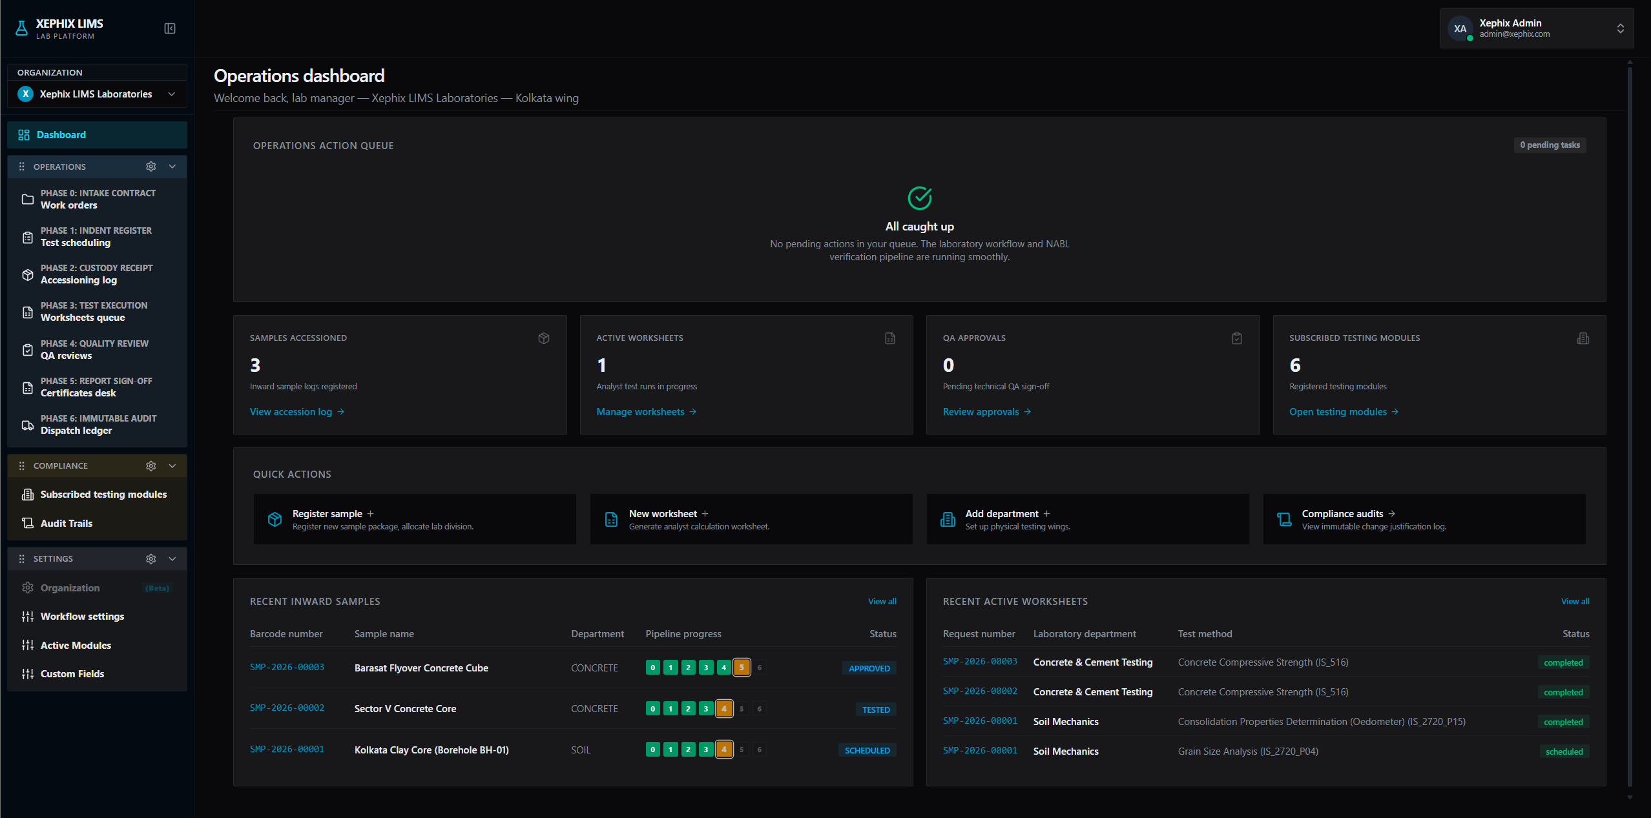Click the Samples Accessioned cube icon
The height and width of the screenshot is (818, 1651).
[544, 338]
